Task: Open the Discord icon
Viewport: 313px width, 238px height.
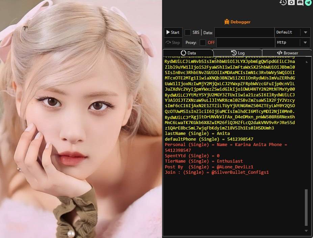Action: tap(300, 2)
